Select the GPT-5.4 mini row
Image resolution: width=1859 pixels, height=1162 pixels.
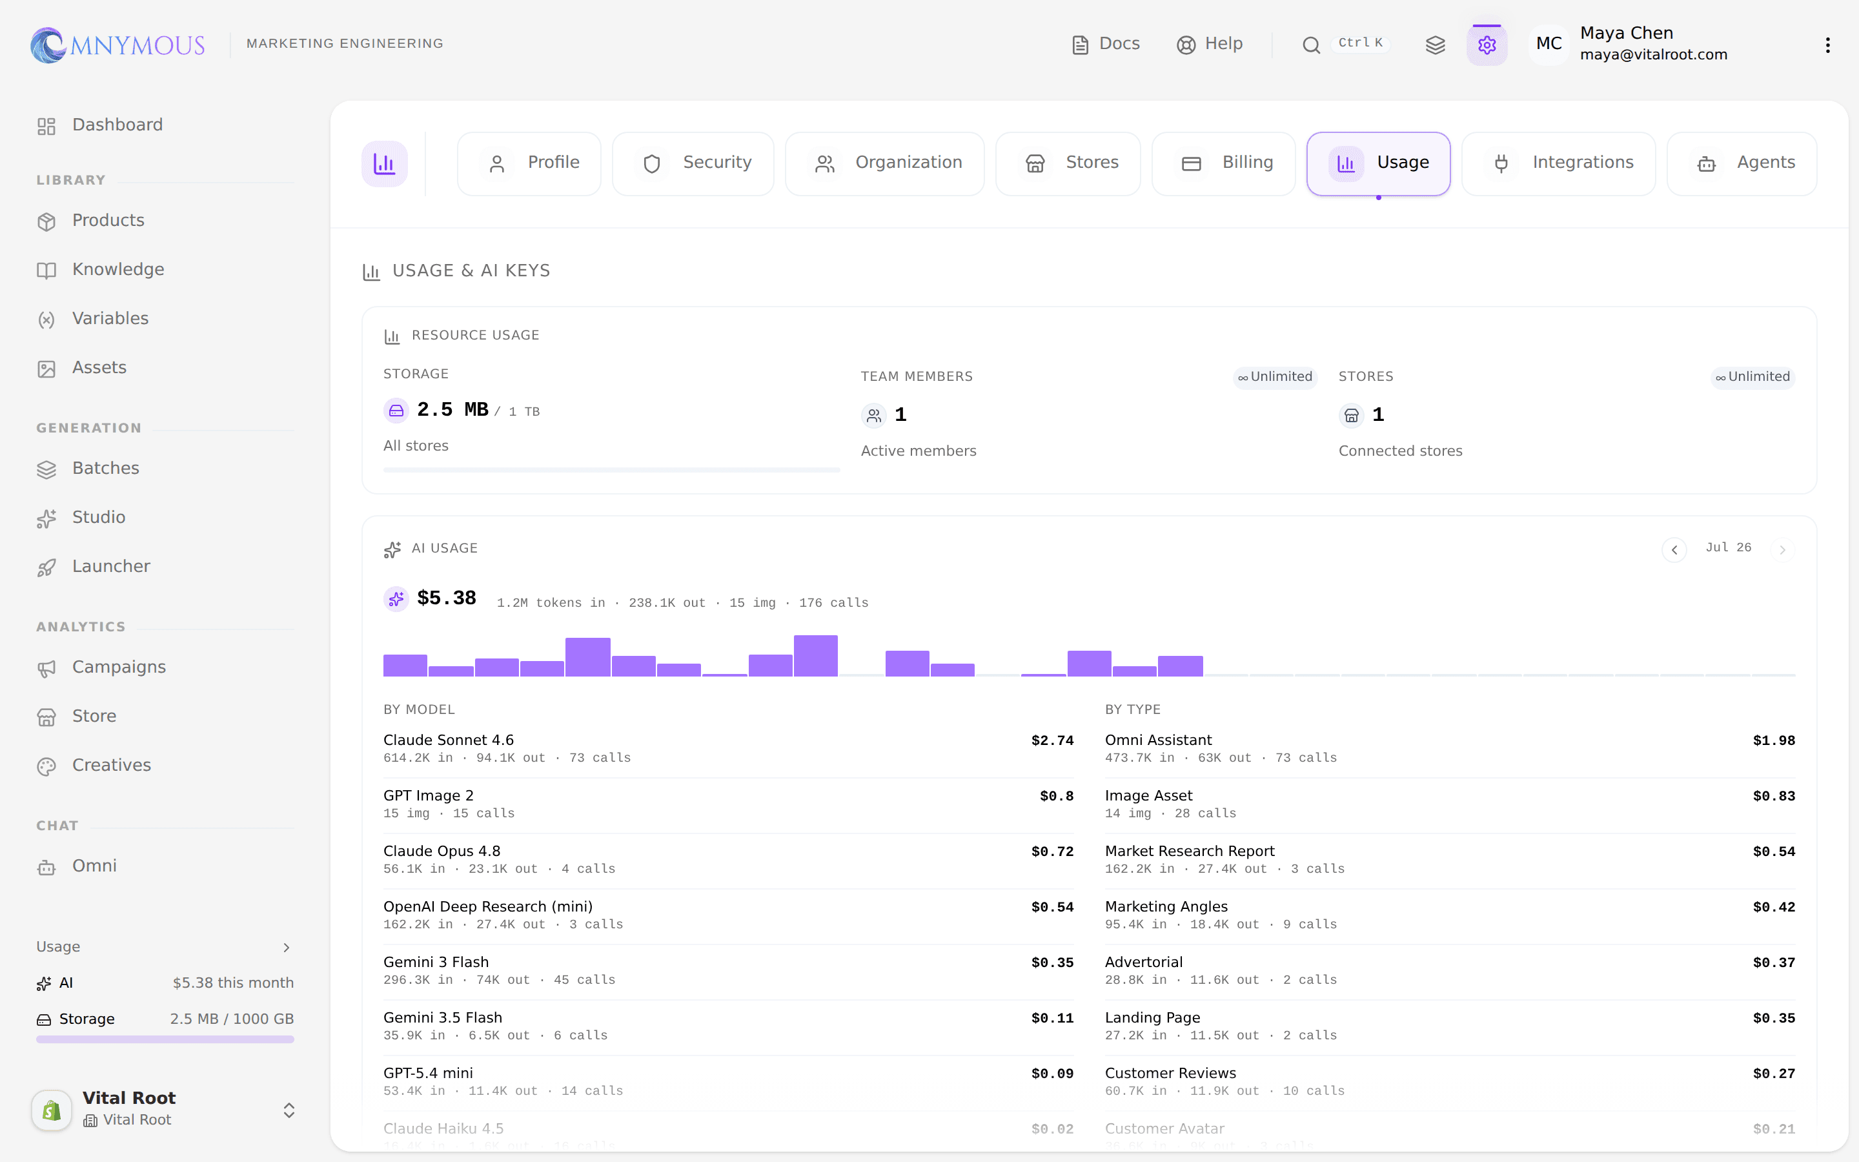728,1081
